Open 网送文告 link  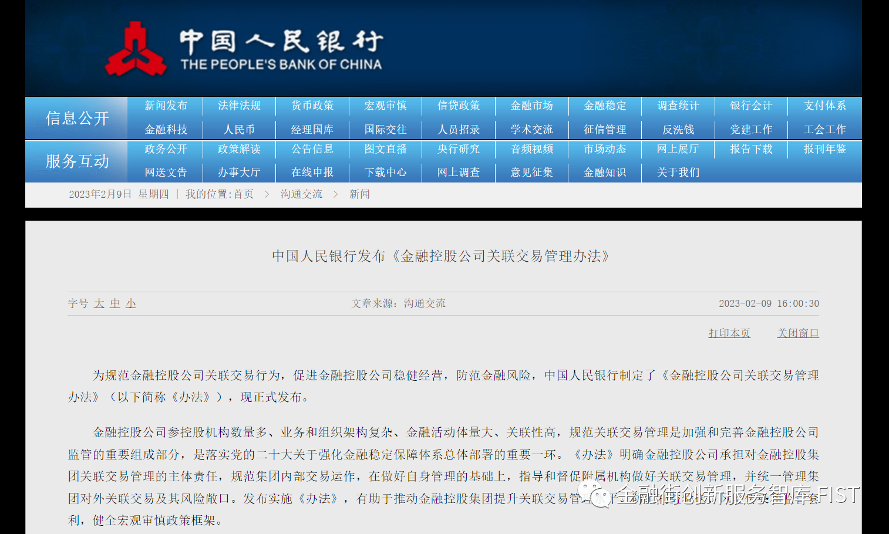pos(166,173)
